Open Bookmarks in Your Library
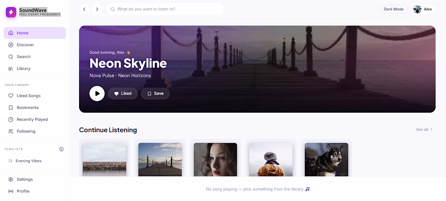Screen dimensions: 446x201 [35, 108]
